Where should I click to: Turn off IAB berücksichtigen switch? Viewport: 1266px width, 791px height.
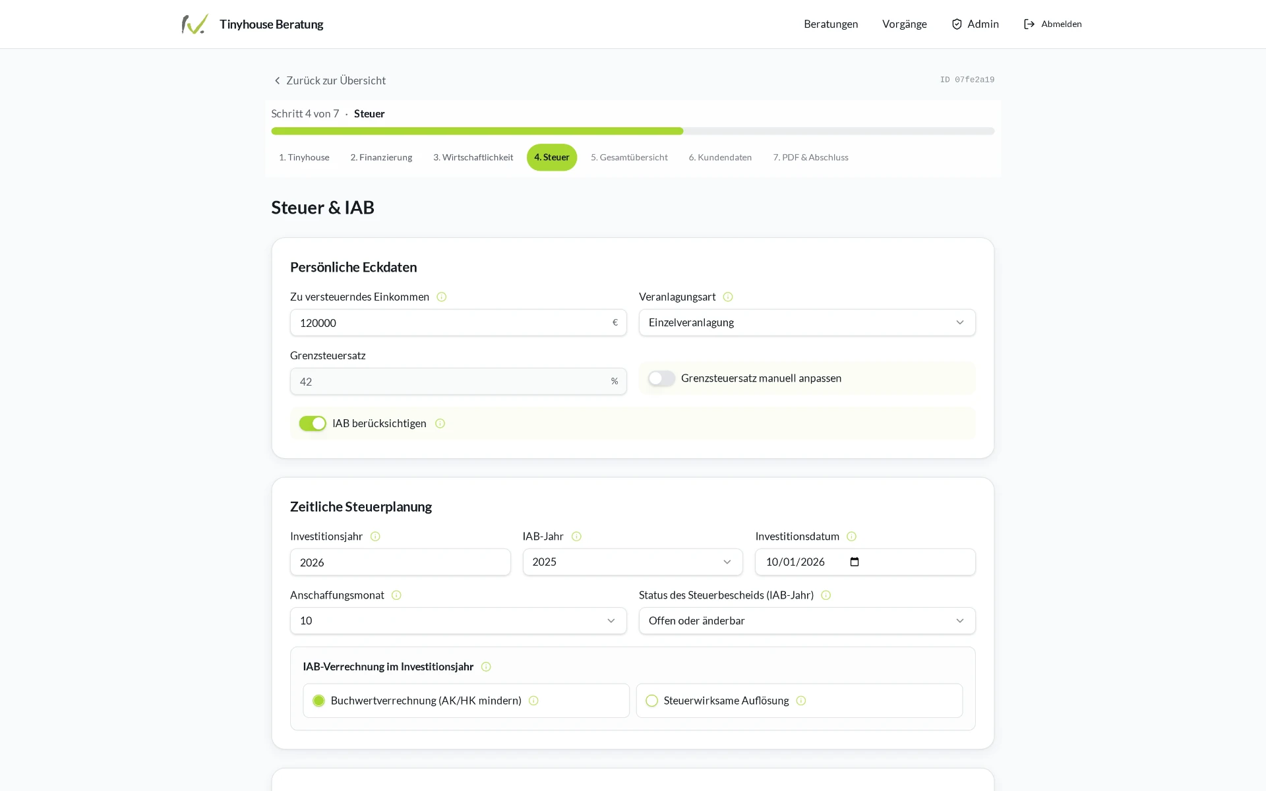(313, 423)
